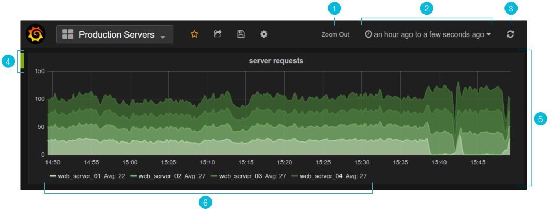The height and width of the screenshot is (213, 552).
Task: Click the clock icon in time picker
Action: pos(368,34)
